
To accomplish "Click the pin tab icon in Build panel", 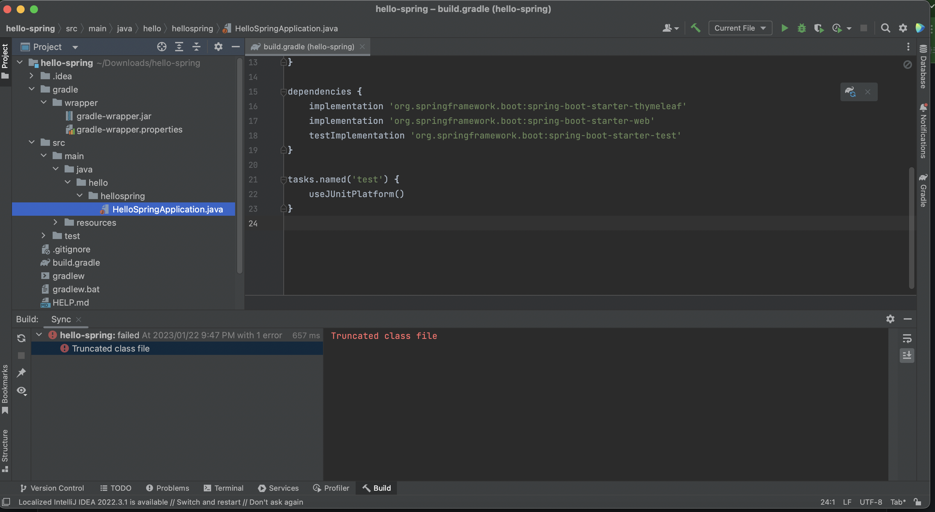I will [21, 373].
